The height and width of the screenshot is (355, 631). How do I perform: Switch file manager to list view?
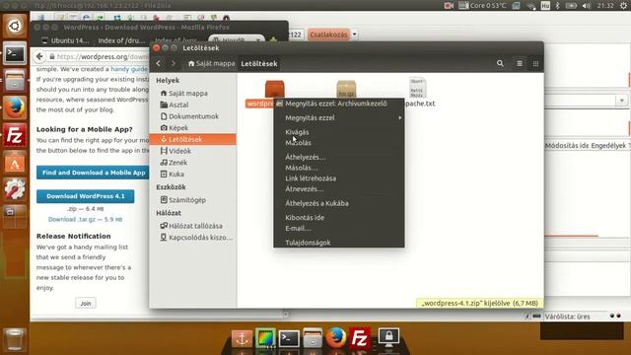520,63
